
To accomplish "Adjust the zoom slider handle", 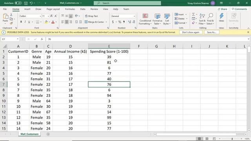I will pyautogui.click(x=232, y=139).
